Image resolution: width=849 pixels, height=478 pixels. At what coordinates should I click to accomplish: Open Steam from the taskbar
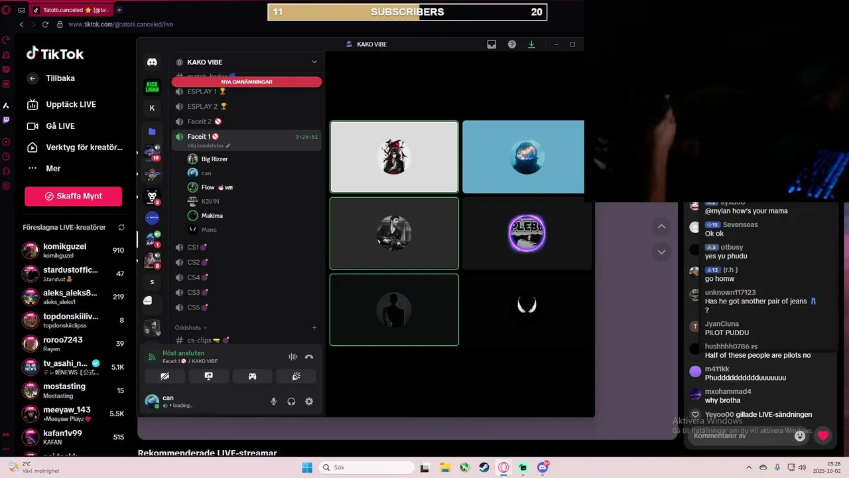click(484, 467)
